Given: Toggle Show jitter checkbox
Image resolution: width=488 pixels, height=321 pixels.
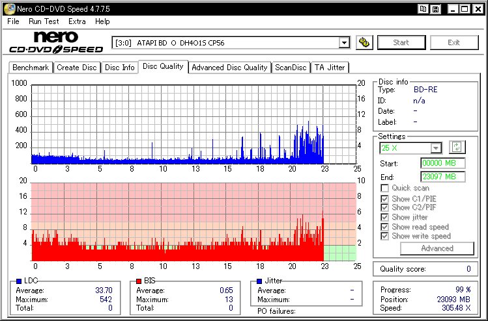Looking at the screenshot, I should (384, 217).
